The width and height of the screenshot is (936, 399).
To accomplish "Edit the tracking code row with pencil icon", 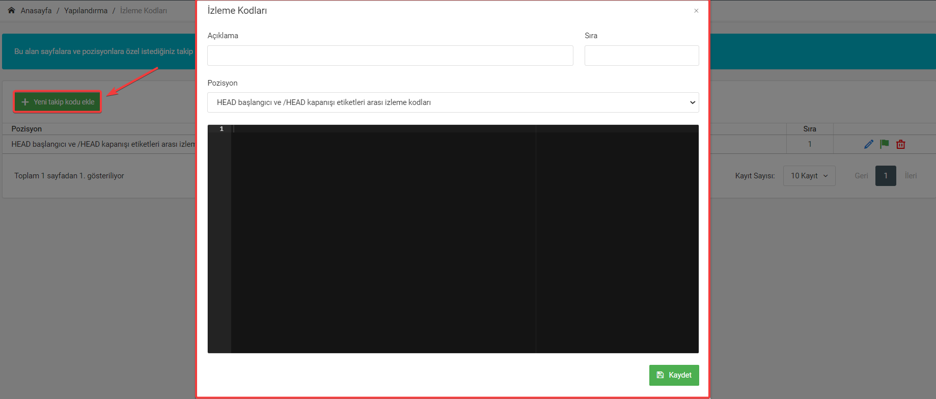I will coord(869,144).
